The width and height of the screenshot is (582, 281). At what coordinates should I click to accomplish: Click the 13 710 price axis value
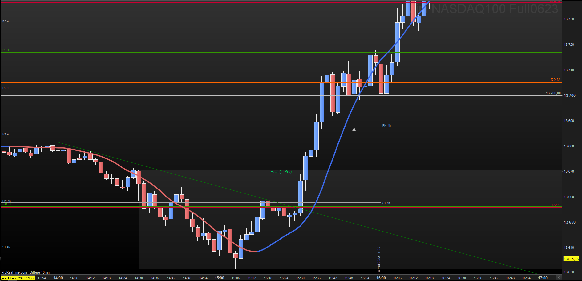pyautogui.click(x=569, y=70)
